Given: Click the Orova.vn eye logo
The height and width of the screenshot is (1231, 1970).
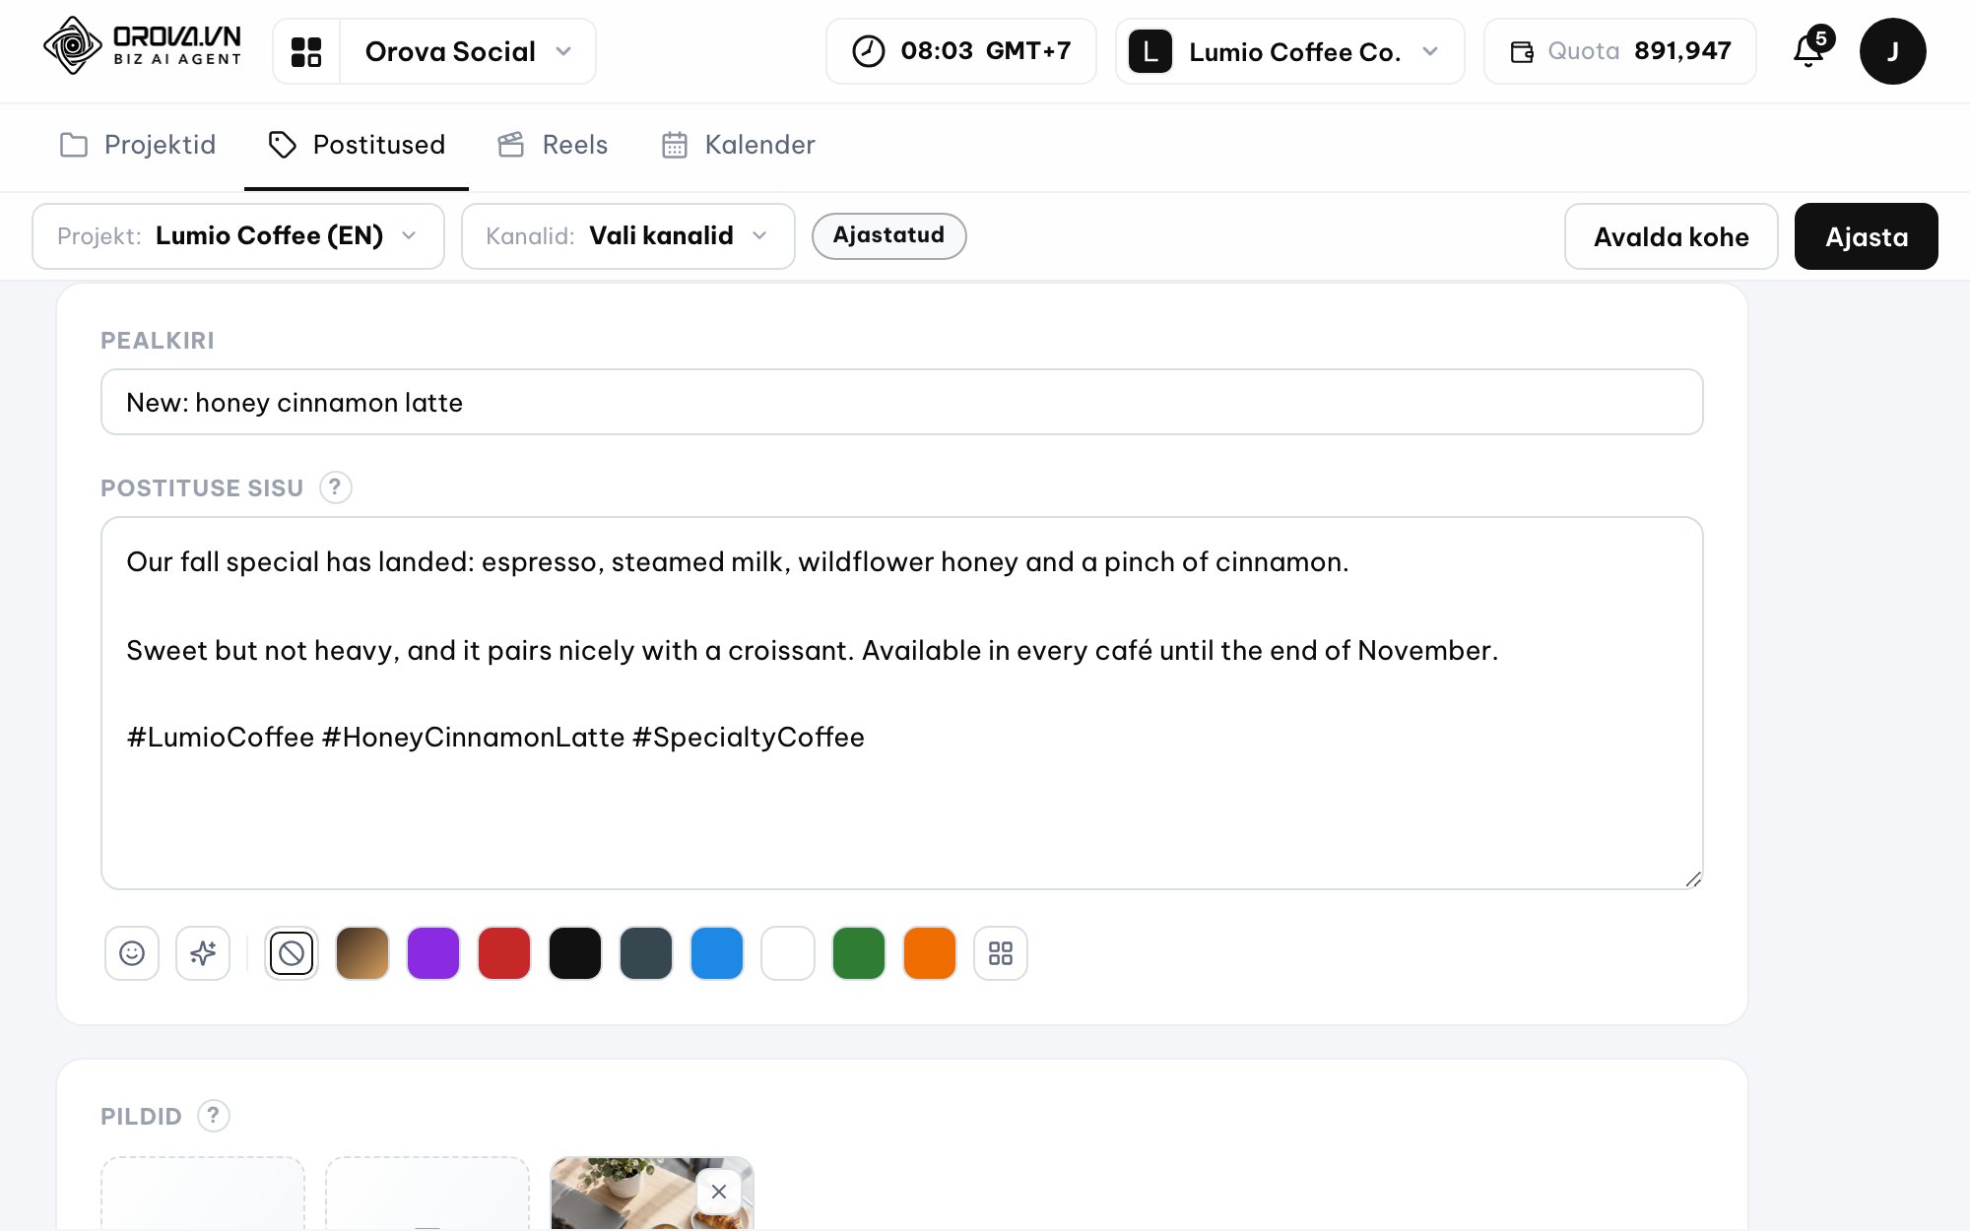Looking at the screenshot, I should point(73,45).
